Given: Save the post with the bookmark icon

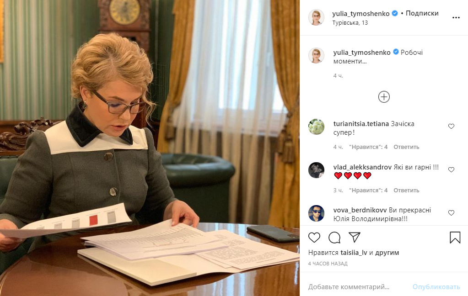Looking at the screenshot, I should pos(455,237).
